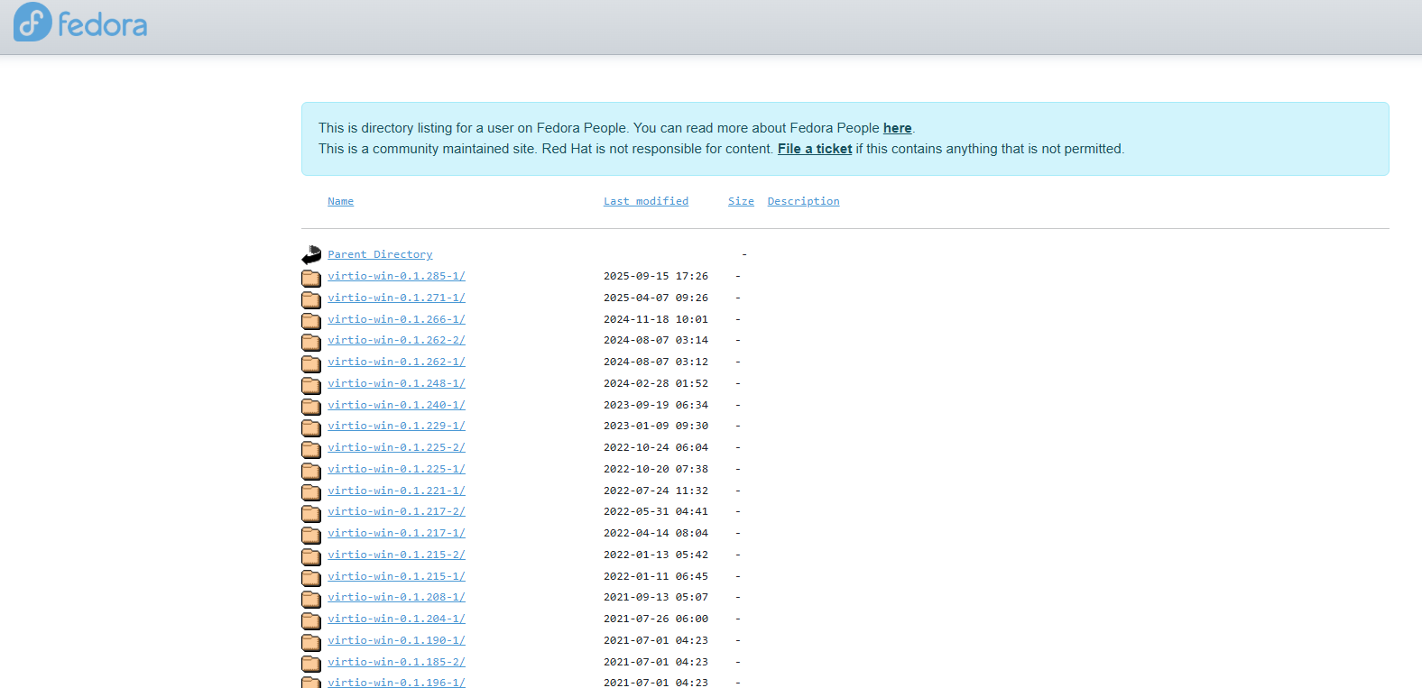The height and width of the screenshot is (688, 1422).
Task: Open the virtio-win-0.1.248-1/ directory link
Action: [396, 383]
